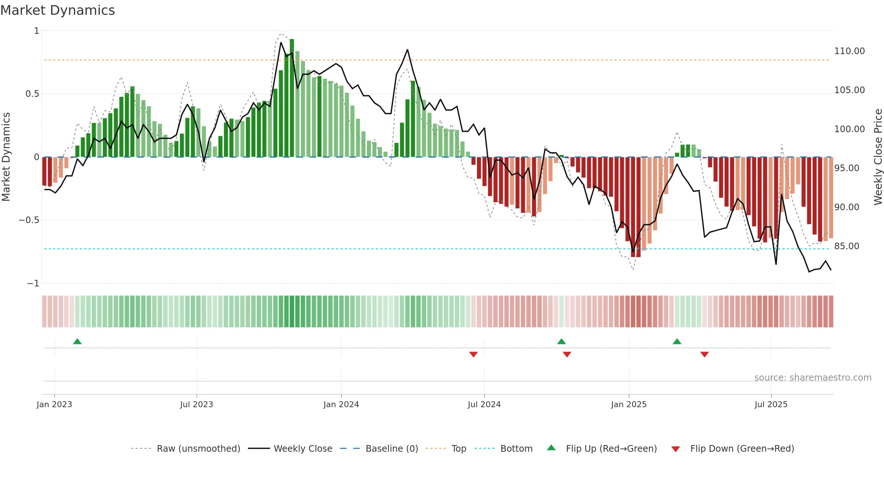Click the Jul 2024 x-axis label

(x=484, y=404)
